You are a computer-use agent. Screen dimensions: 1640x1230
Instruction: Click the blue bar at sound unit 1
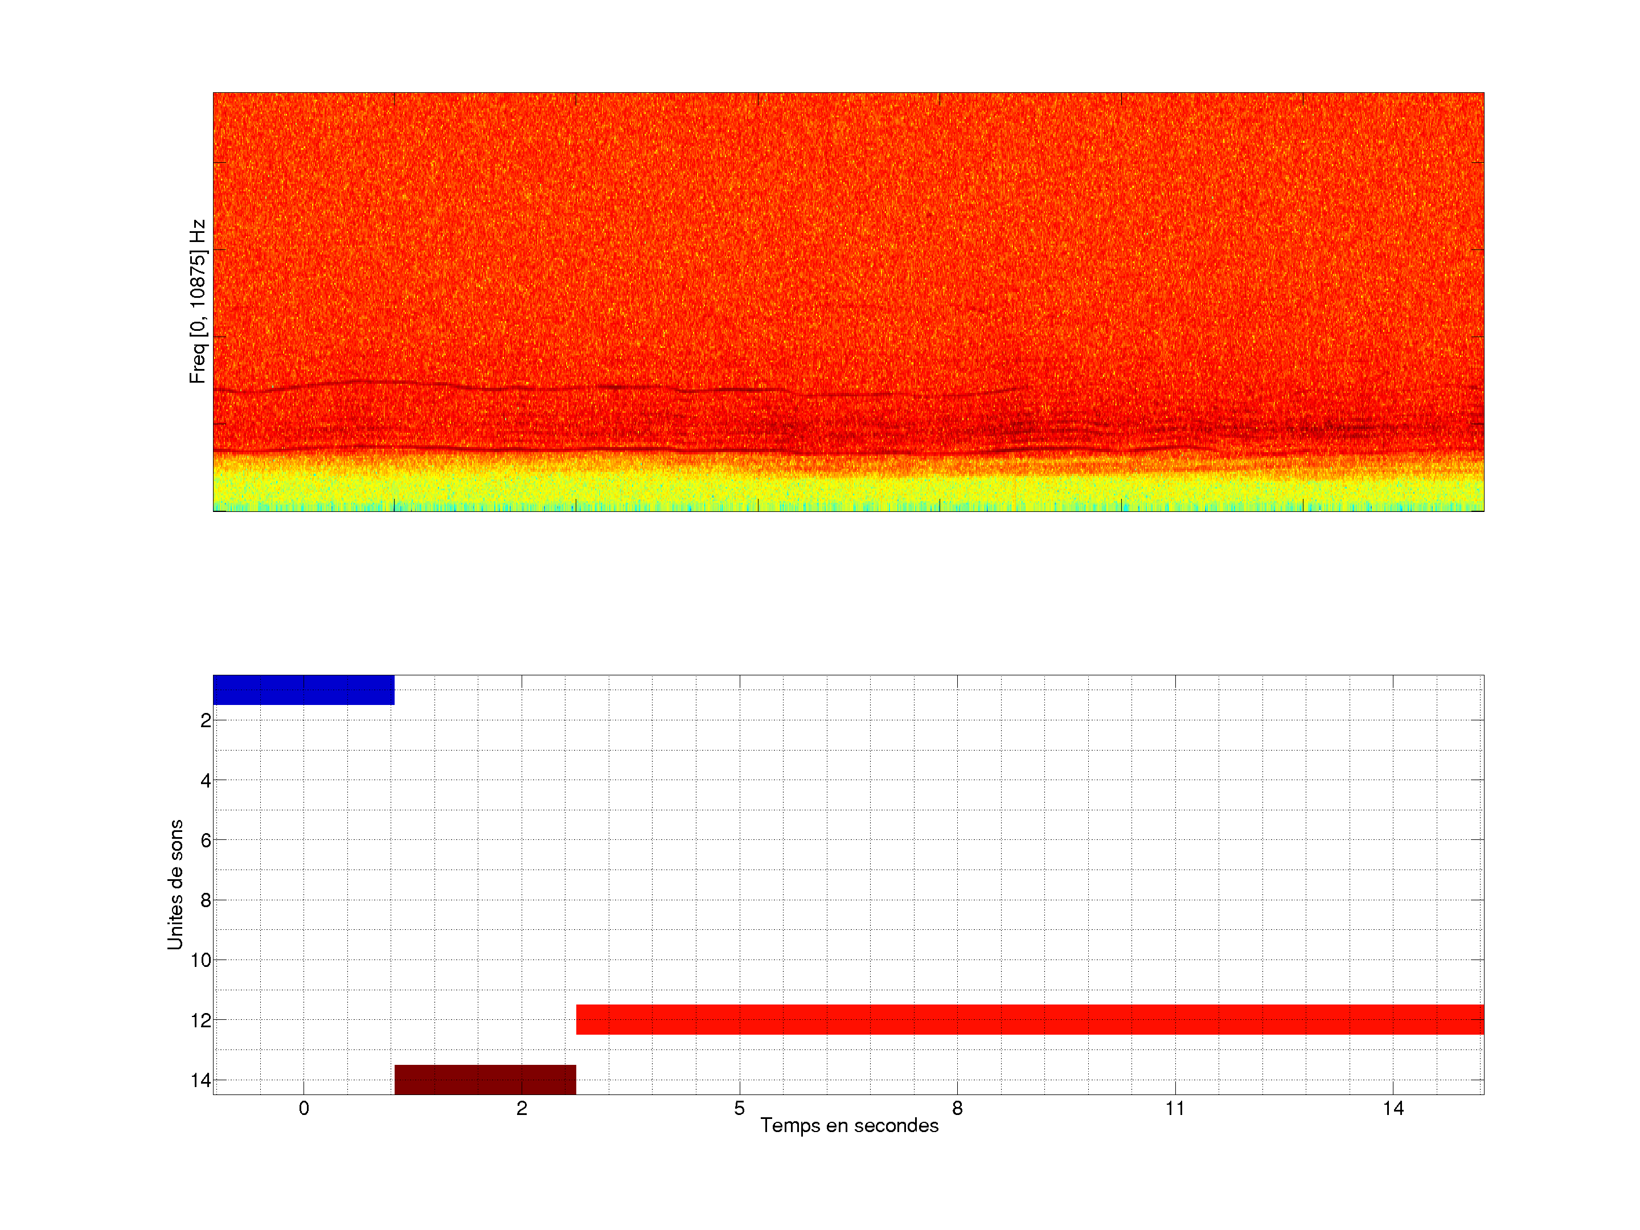coord(304,690)
